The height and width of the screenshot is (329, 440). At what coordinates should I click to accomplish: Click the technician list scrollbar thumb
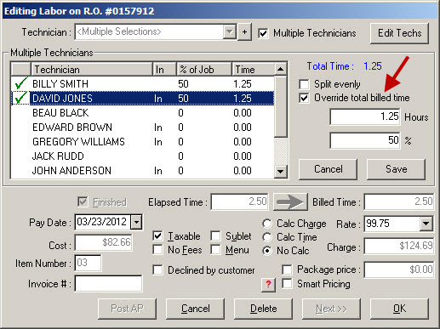pos(281,106)
